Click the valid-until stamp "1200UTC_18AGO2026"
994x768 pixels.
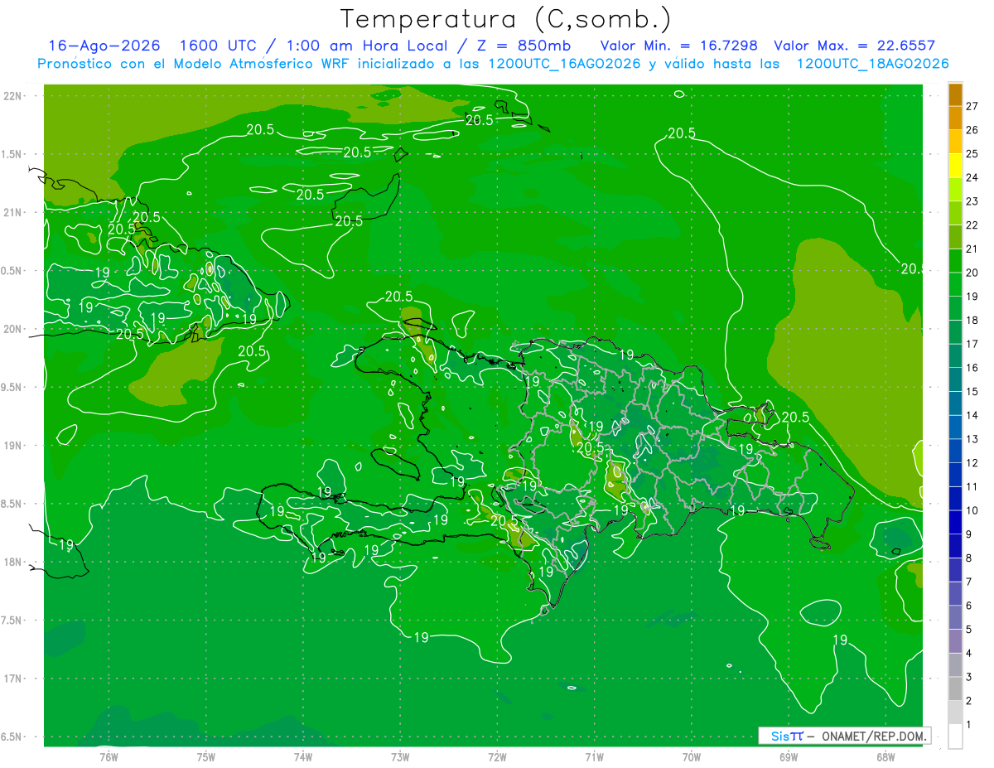tap(872, 64)
